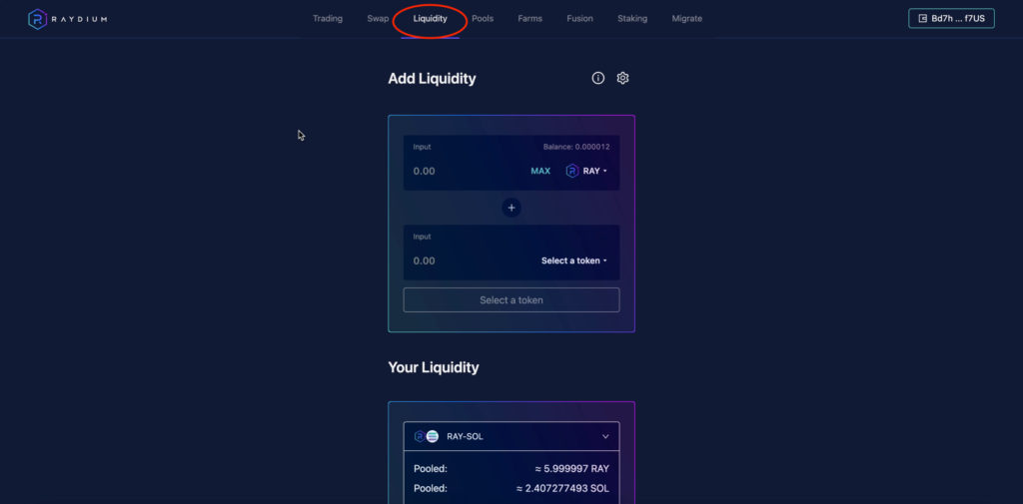Click the wide Select a token button

511,300
